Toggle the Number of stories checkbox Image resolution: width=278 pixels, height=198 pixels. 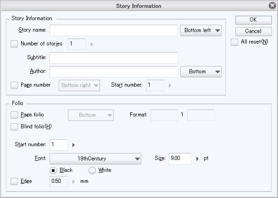click(x=14, y=44)
